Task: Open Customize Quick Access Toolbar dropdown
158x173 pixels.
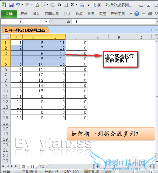Action: pos(88,5)
